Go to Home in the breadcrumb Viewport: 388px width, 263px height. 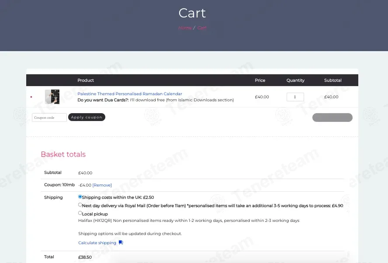point(185,28)
